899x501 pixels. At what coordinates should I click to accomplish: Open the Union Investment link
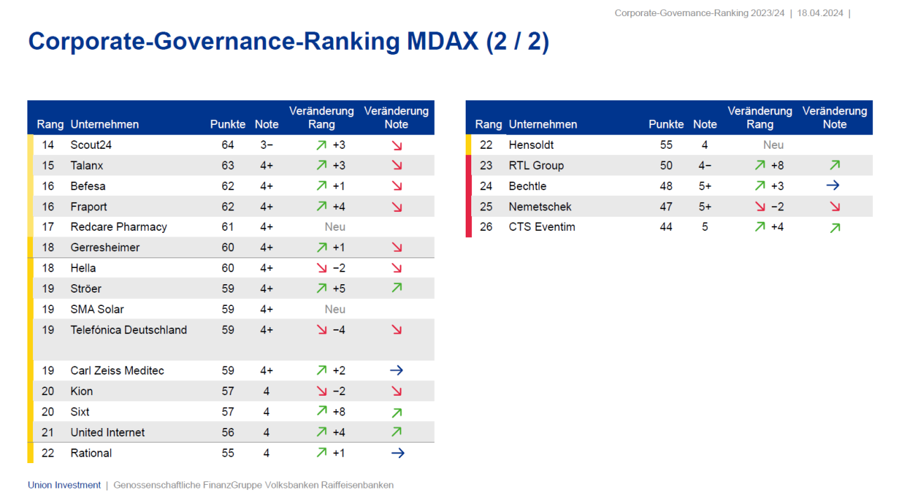63,485
